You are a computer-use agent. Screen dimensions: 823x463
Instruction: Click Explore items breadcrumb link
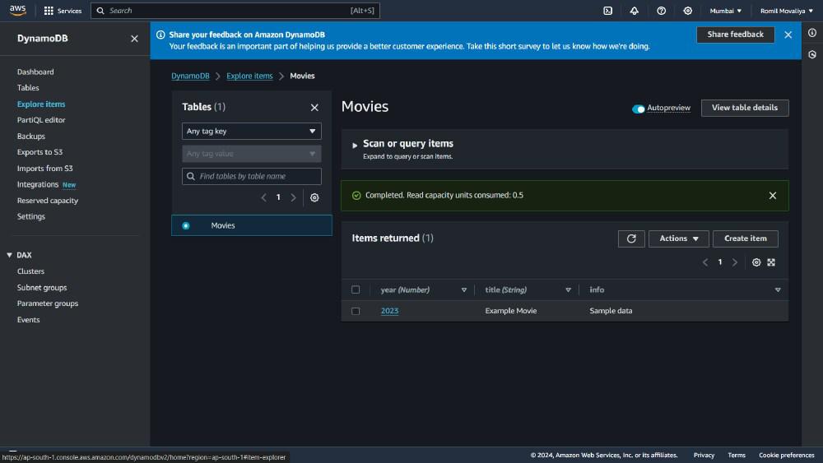tap(250, 76)
